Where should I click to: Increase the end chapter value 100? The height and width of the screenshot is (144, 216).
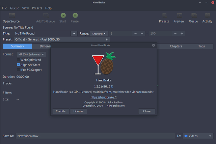click(x=182, y=34)
